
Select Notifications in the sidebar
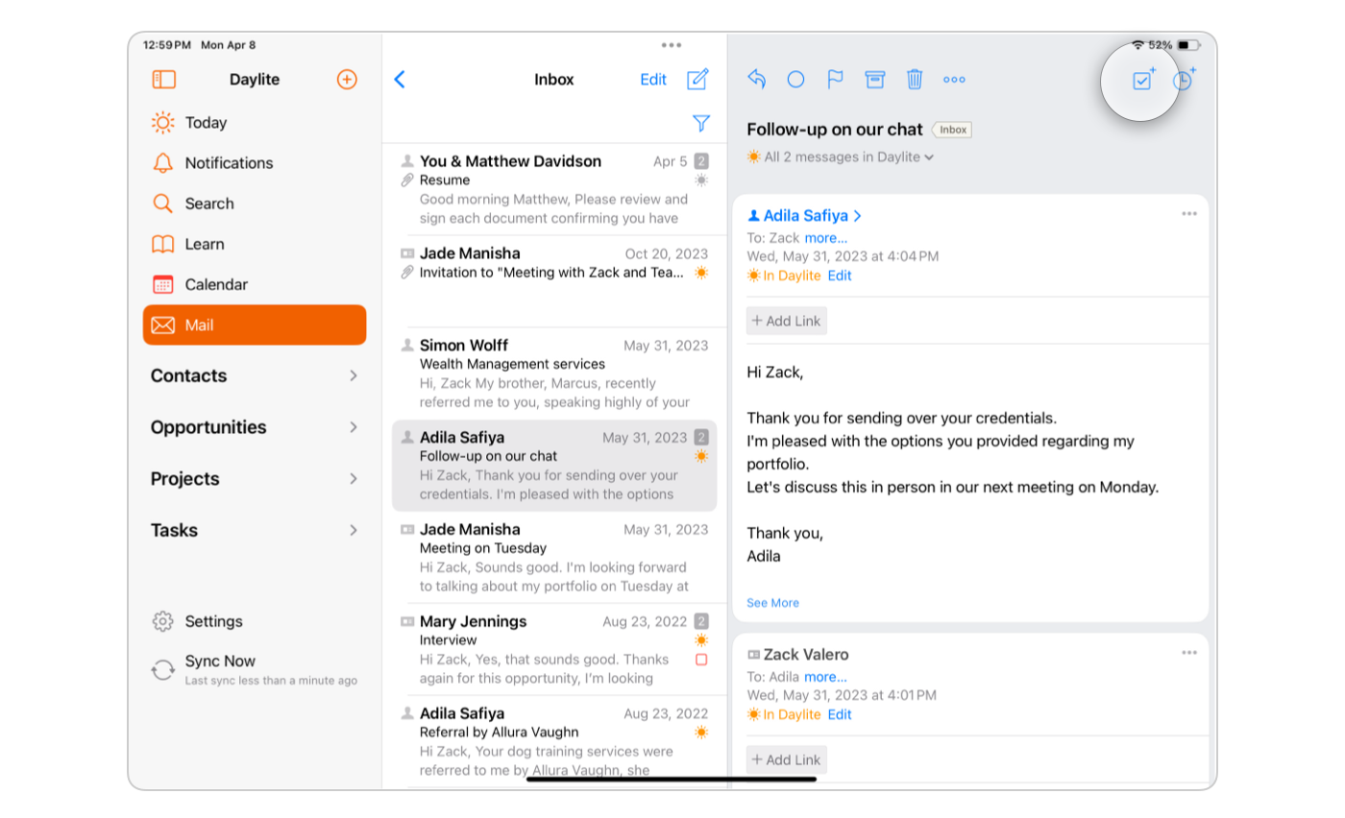[228, 163]
